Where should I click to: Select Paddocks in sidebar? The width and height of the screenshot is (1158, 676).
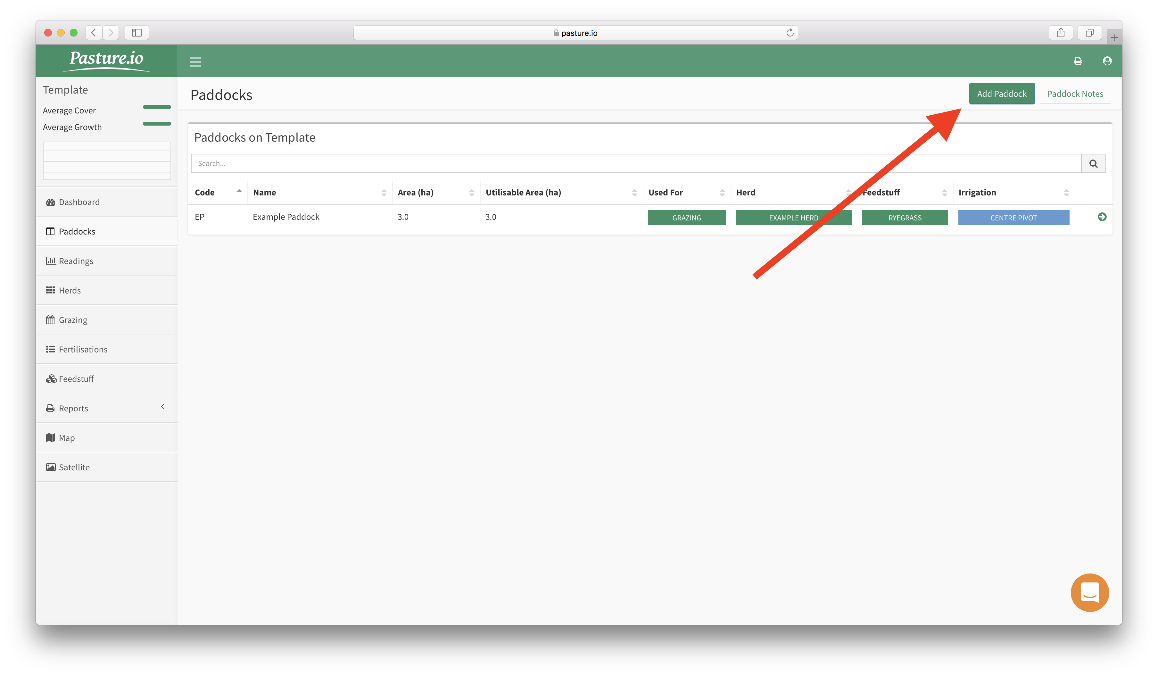107,232
